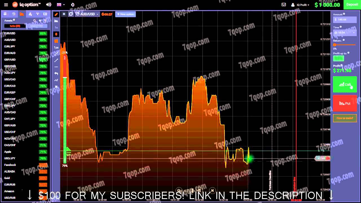Open the Time 16:54 expiration dropdown
The width and height of the screenshot is (361, 203).
[x=344, y=32]
